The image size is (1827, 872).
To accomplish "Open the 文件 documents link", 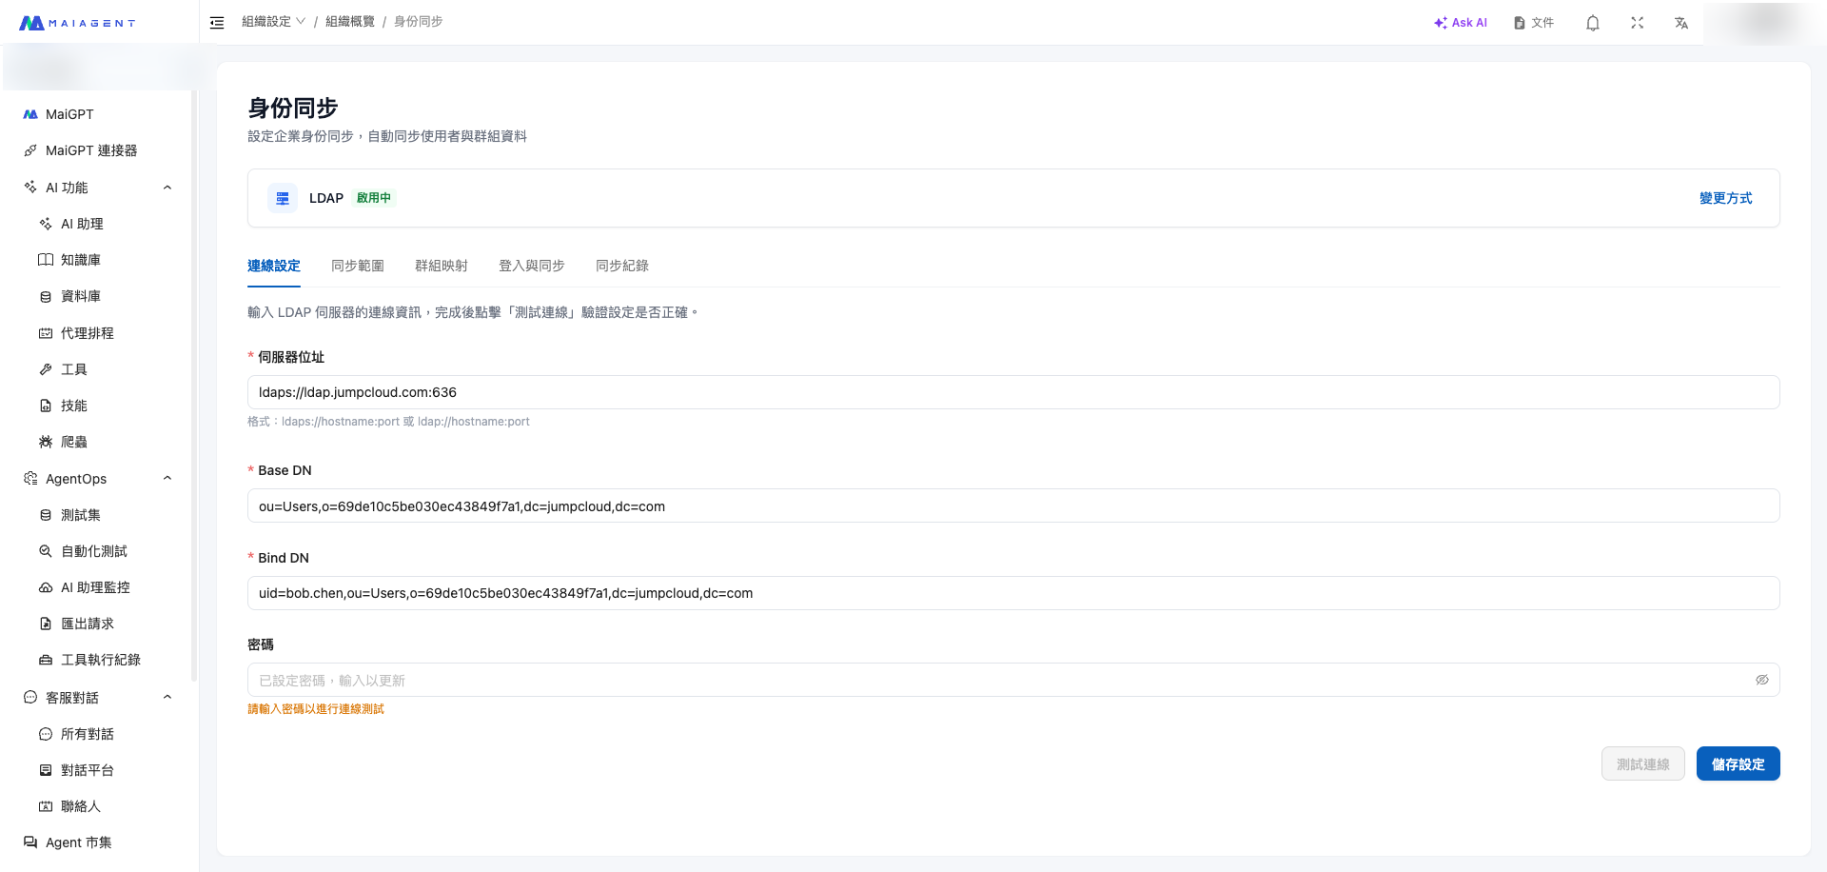I will 1533,23.
